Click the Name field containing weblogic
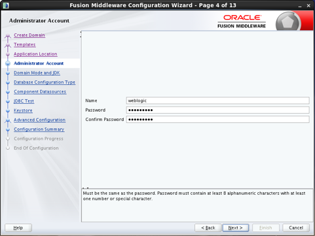This screenshot has height=236, width=315. [x=217, y=101]
